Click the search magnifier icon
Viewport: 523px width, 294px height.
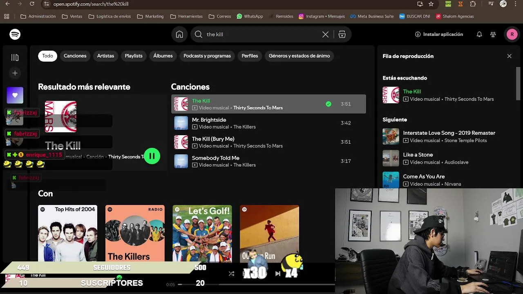pos(199,35)
